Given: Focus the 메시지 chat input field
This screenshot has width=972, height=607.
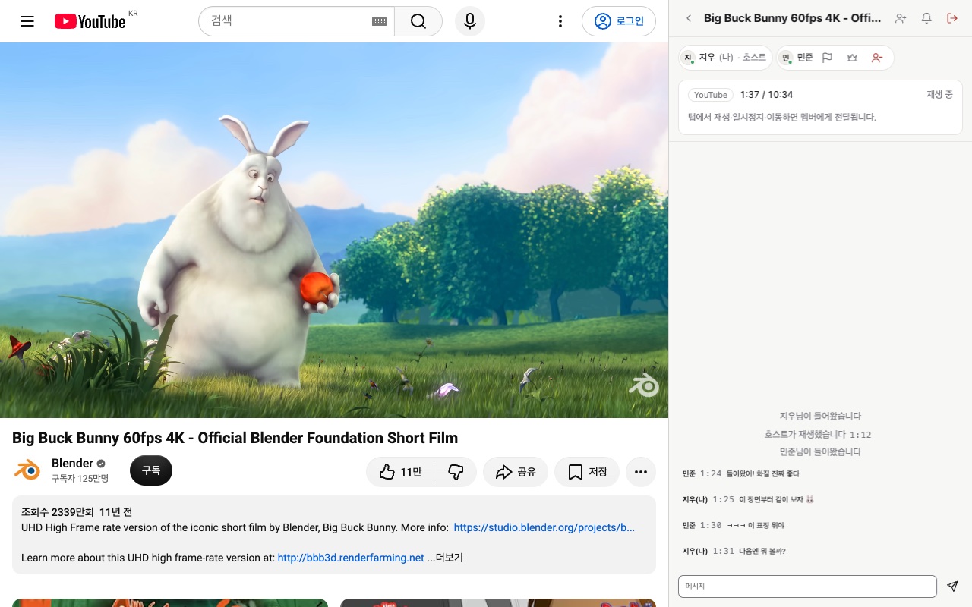Looking at the screenshot, I should pos(807,587).
